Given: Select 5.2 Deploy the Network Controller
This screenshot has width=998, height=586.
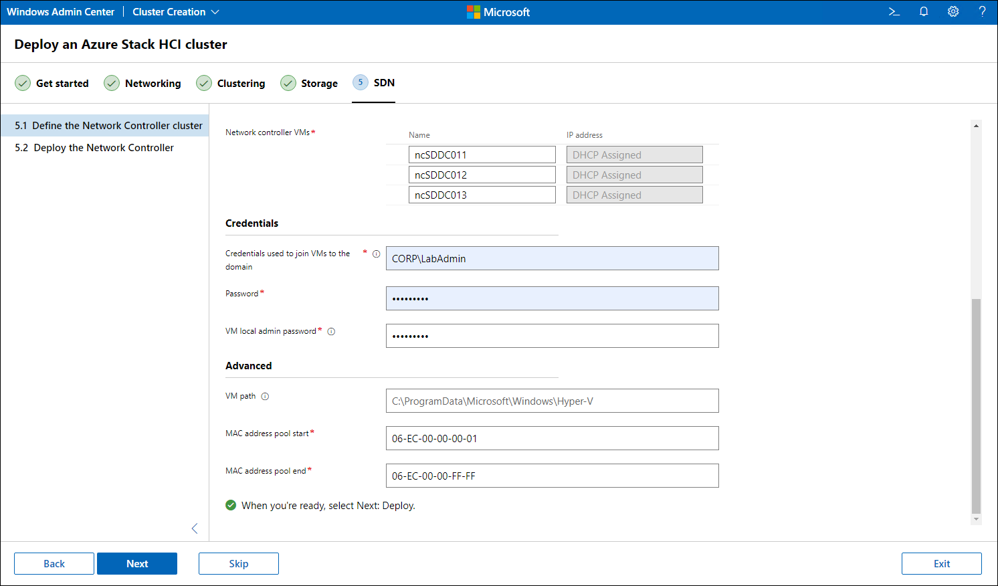Looking at the screenshot, I should (x=105, y=148).
